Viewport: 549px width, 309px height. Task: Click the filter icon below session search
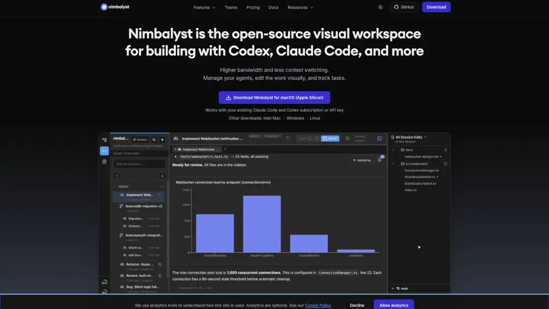[116, 175]
